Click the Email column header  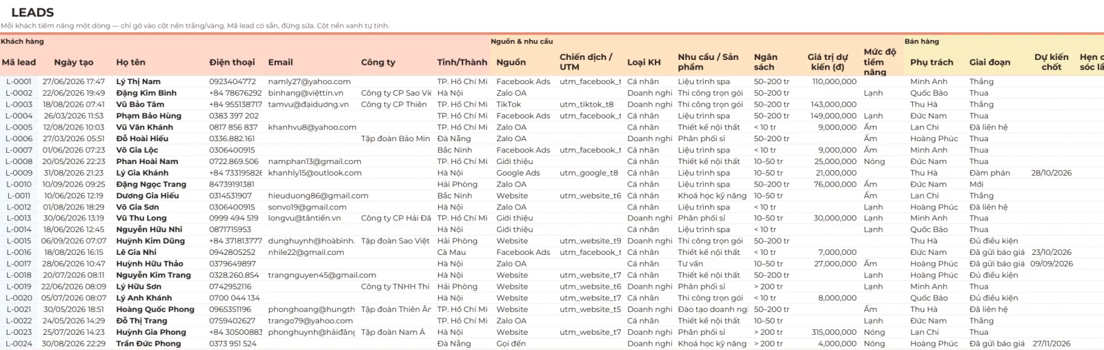(280, 62)
